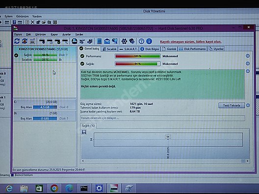Open the Günlük tab

[169, 49]
